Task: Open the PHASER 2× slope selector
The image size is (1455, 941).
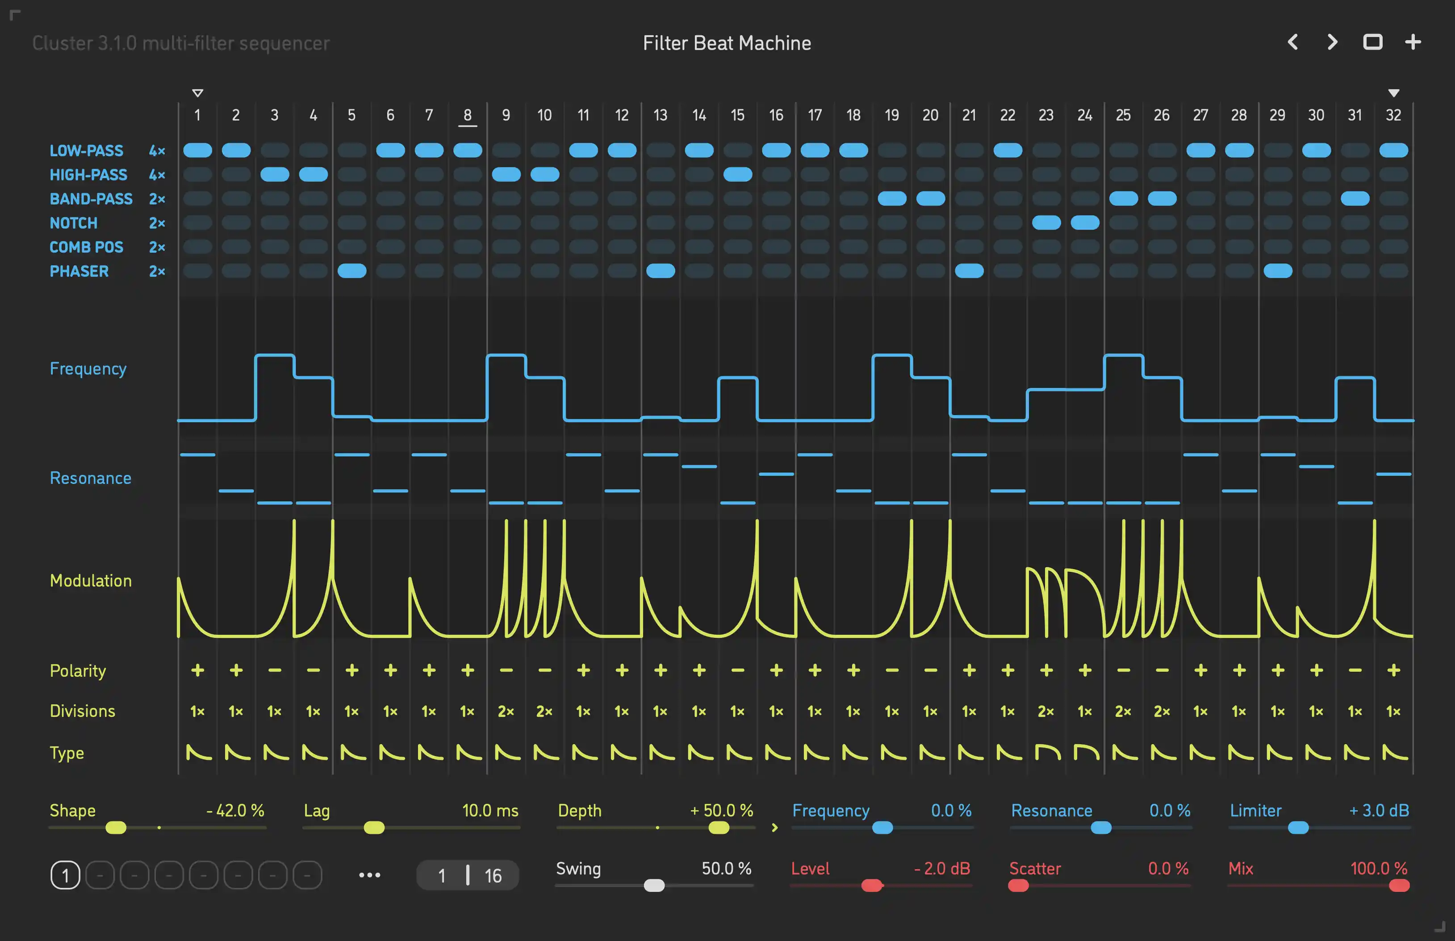Action: pos(157,271)
